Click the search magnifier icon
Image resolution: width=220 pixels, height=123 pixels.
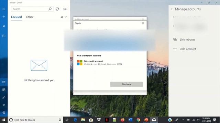50,9
